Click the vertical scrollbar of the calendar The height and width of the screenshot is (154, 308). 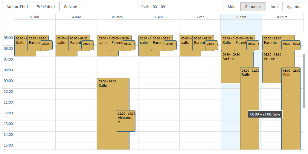pos(304,81)
